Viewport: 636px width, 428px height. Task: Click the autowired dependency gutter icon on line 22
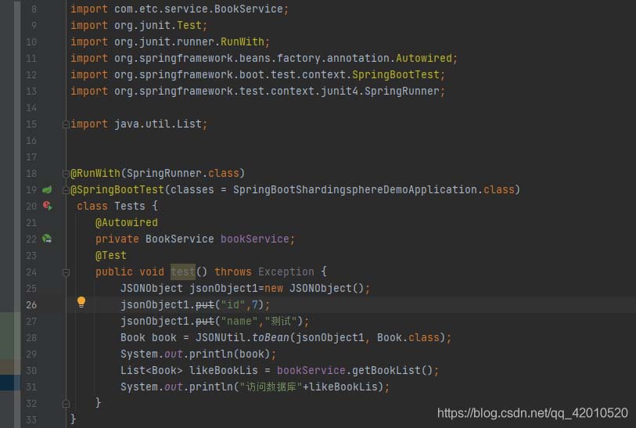pyautogui.click(x=47, y=239)
